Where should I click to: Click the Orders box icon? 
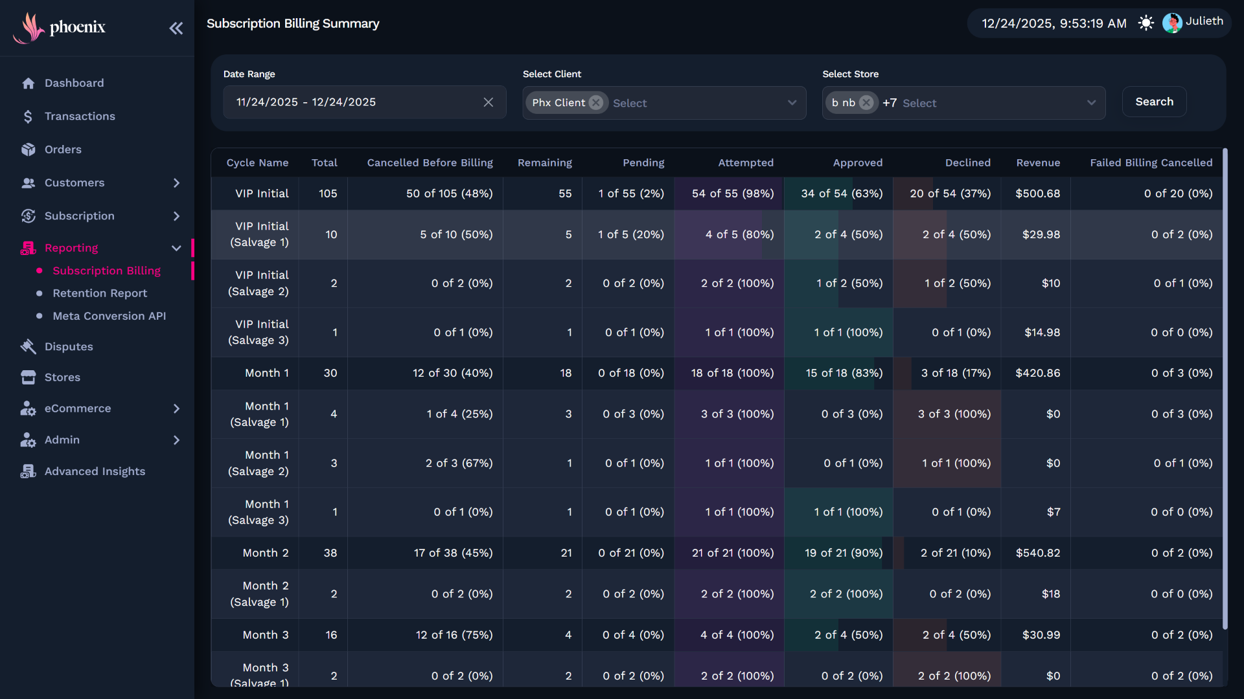(x=28, y=150)
